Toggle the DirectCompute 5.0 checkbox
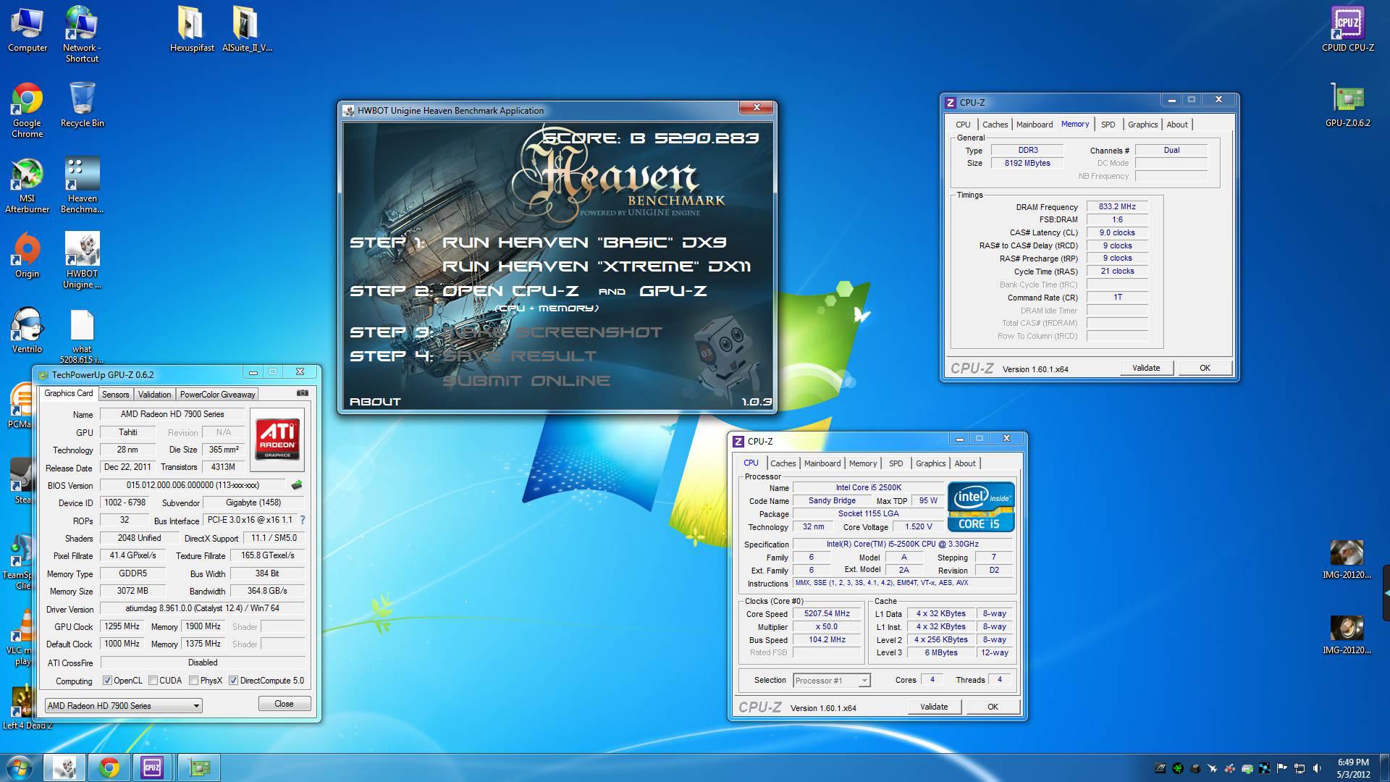The height and width of the screenshot is (782, 1390). (233, 681)
